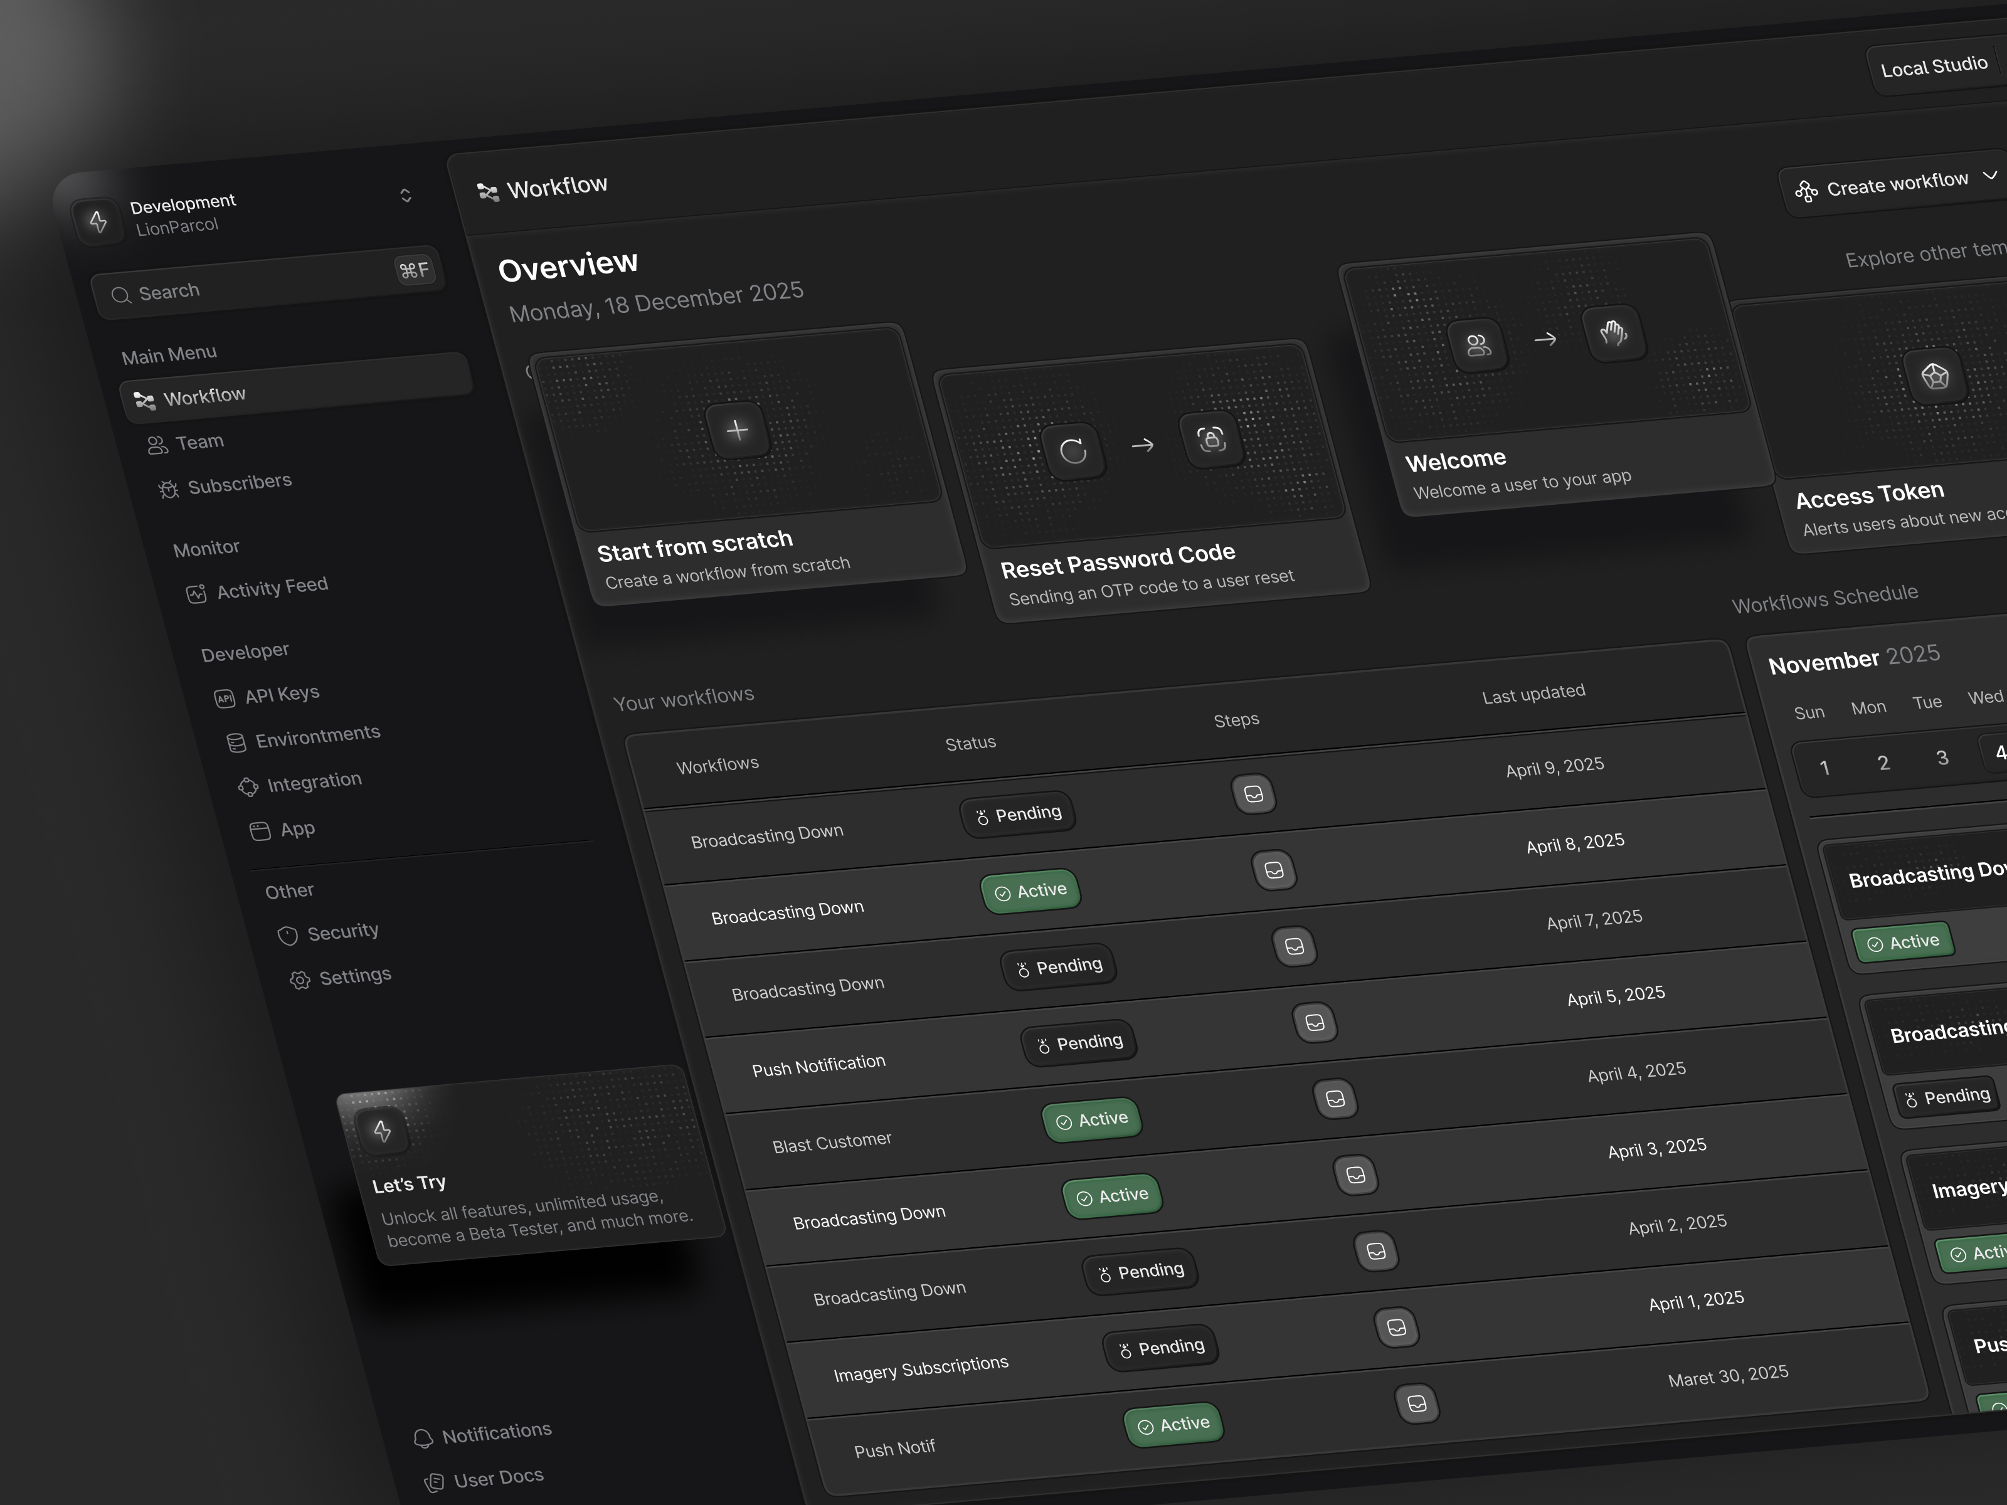Click the Settings gear icon
The height and width of the screenshot is (1505, 2007).
pyautogui.click(x=299, y=981)
